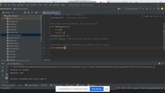The image size is (165, 93).
Task: Click pythonProject2 in navigation breadcrumb
Action: (6, 9)
